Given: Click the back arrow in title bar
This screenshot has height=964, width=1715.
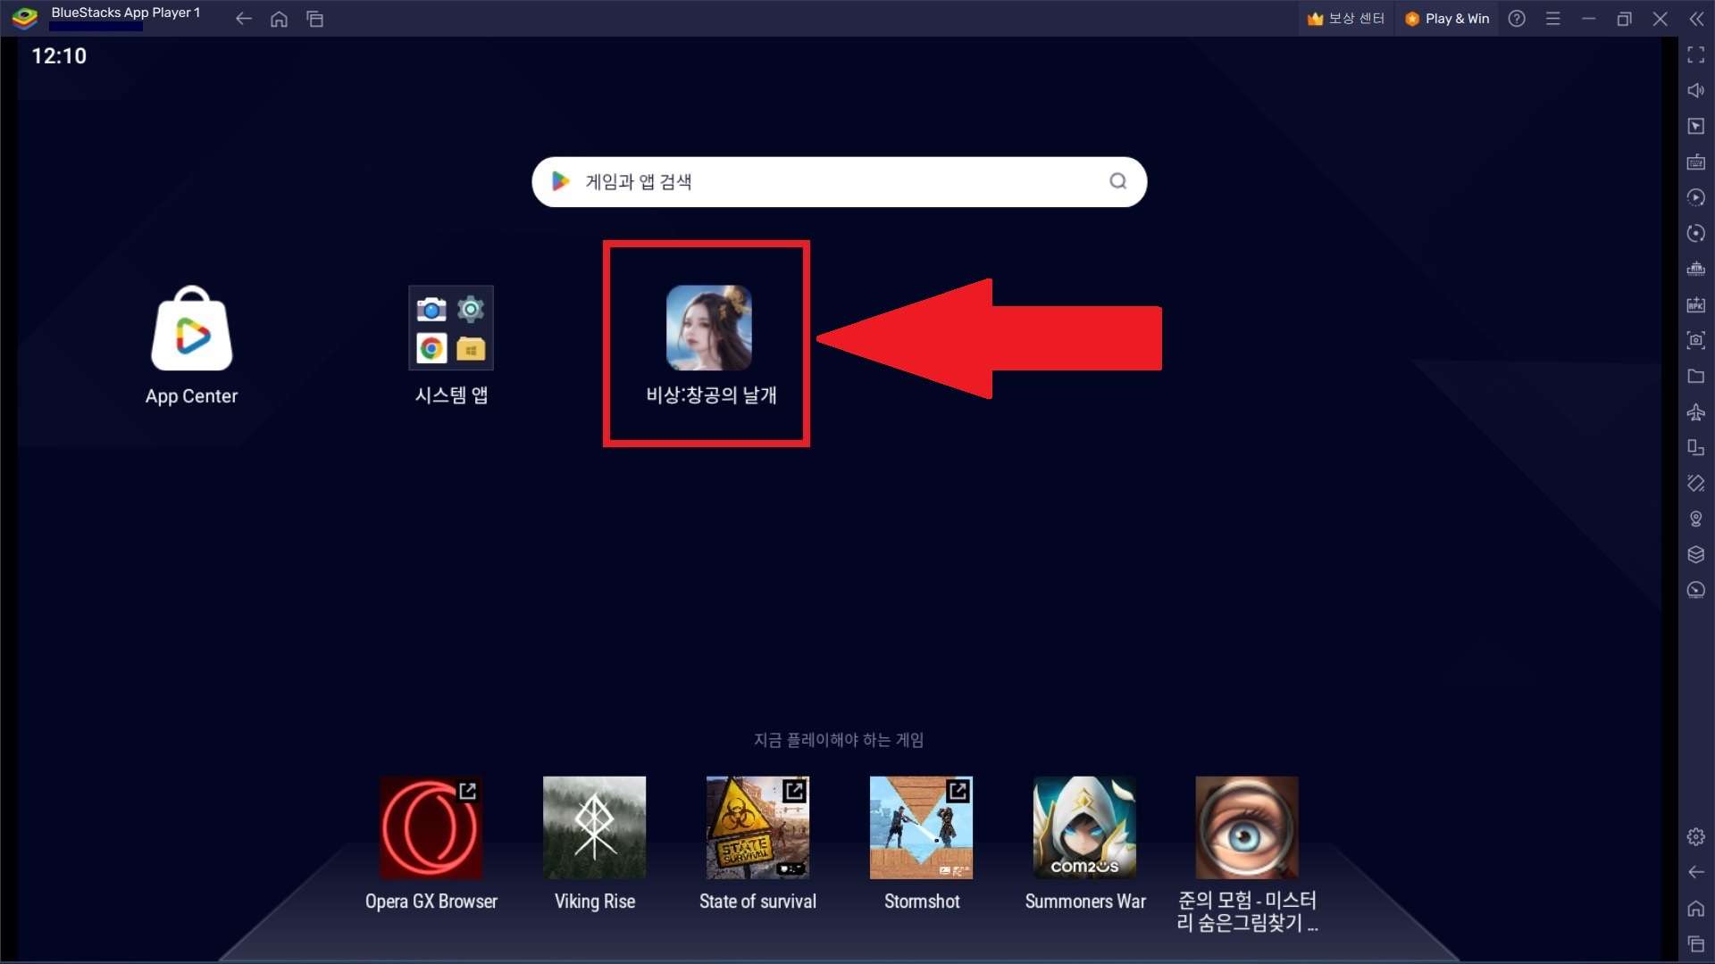Looking at the screenshot, I should (x=243, y=19).
